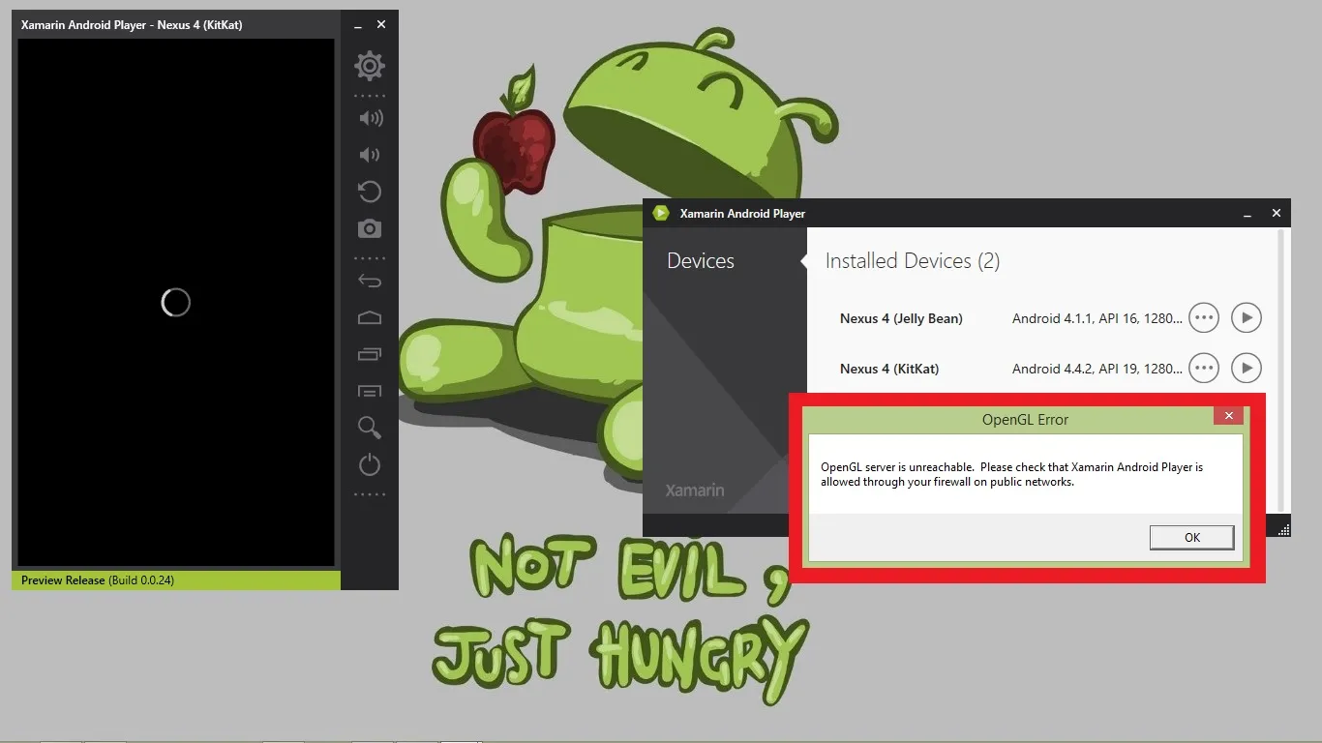
Task: Rotate the emulator screen
Action: pyautogui.click(x=370, y=192)
